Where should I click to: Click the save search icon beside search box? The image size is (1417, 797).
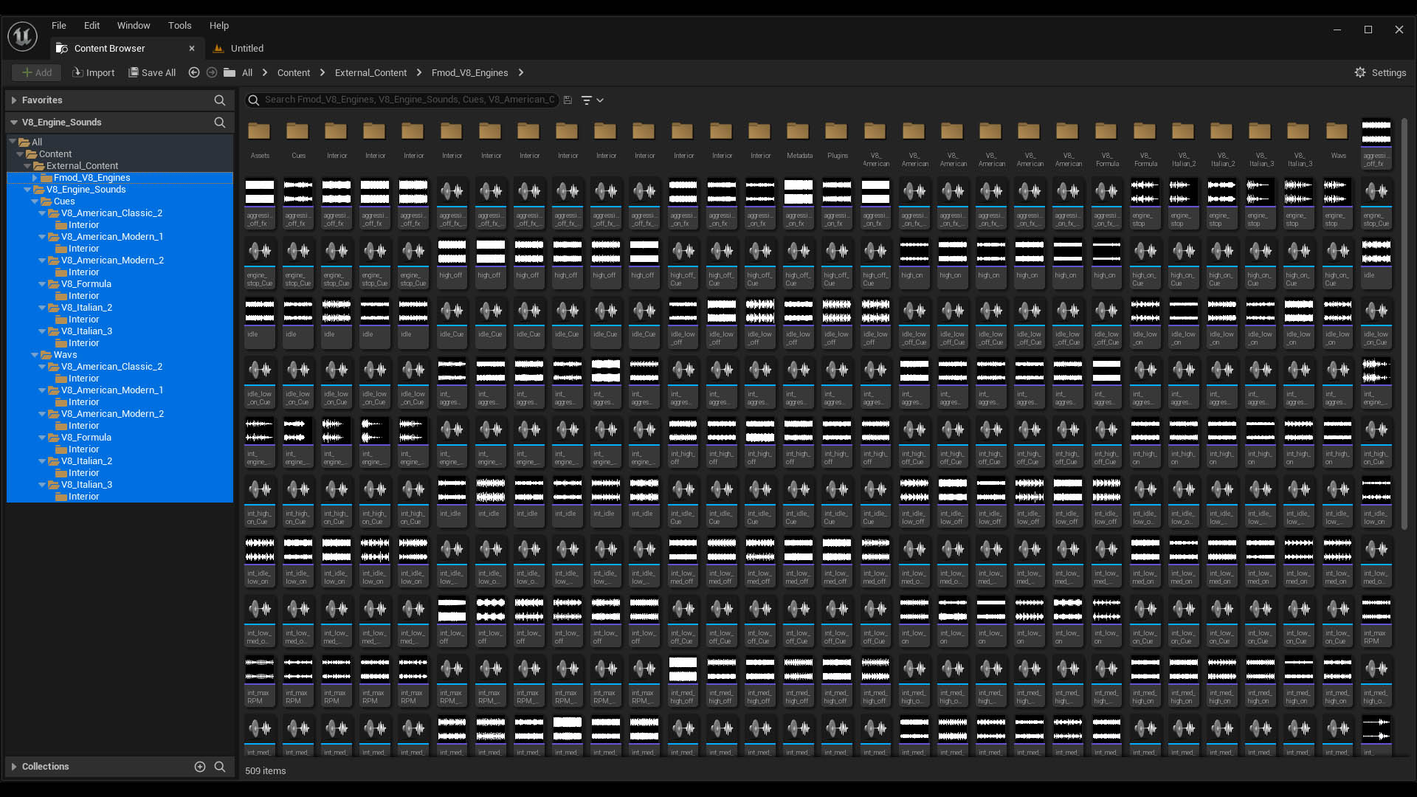[x=568, y=100]
